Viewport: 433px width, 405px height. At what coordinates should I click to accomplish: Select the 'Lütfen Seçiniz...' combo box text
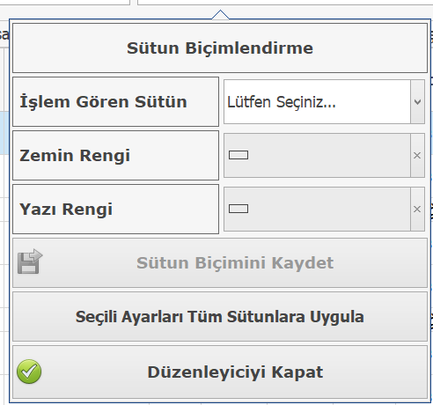282,102
